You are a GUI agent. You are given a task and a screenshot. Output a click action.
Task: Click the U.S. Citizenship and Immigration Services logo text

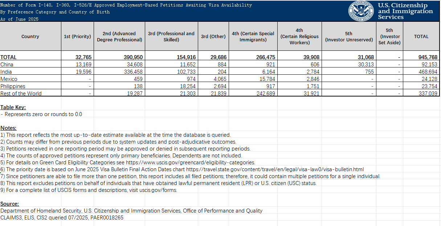(405, 11)
